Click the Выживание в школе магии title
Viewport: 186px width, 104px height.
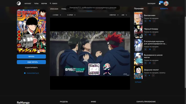click(153, 56)
